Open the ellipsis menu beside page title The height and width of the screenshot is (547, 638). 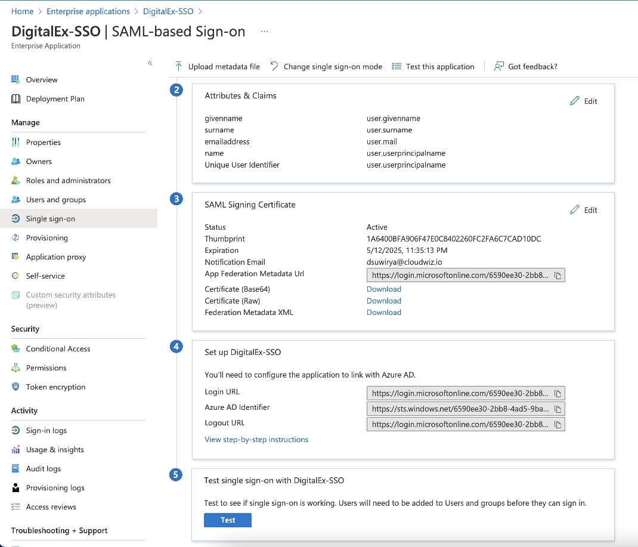(x=265, y=32)
